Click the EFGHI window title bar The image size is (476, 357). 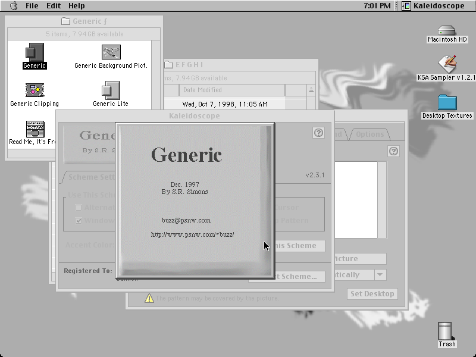[x=241, y=65]
